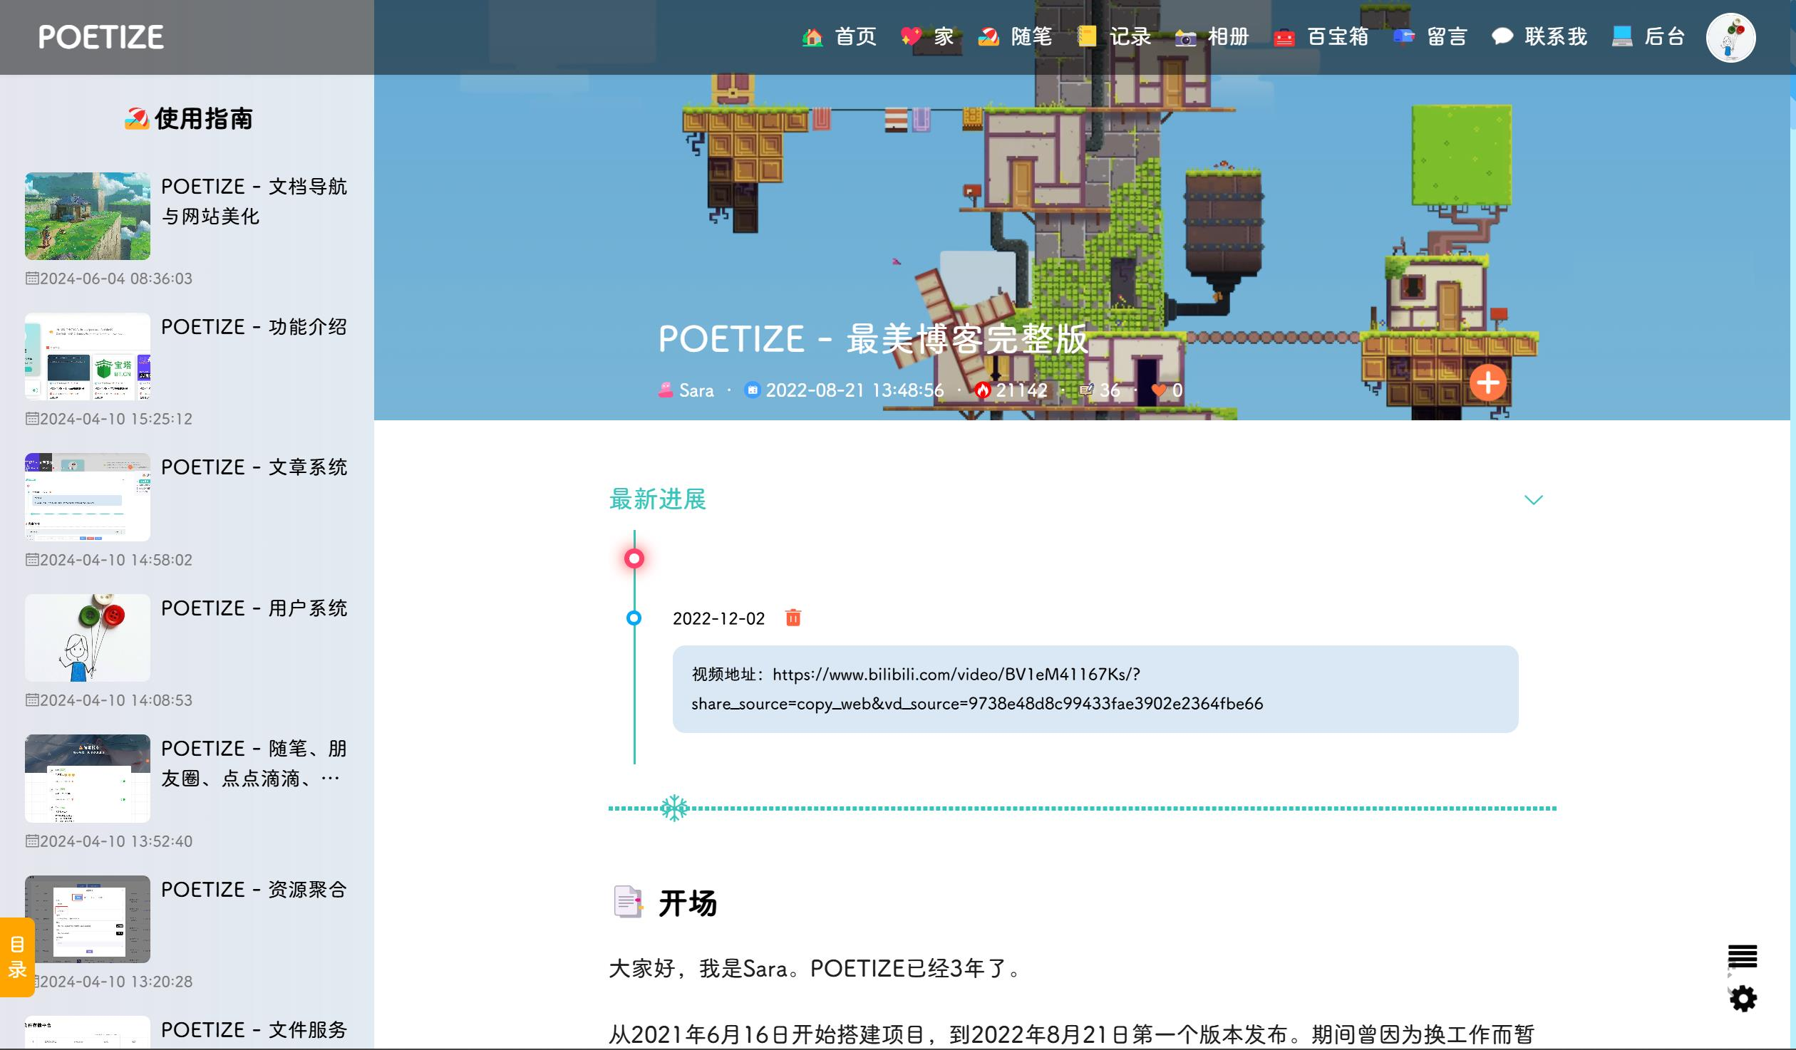Open the thumbnail for POETIZE - 用户系统
This screenshot has width=1796, height=1050.
[87, 638]
